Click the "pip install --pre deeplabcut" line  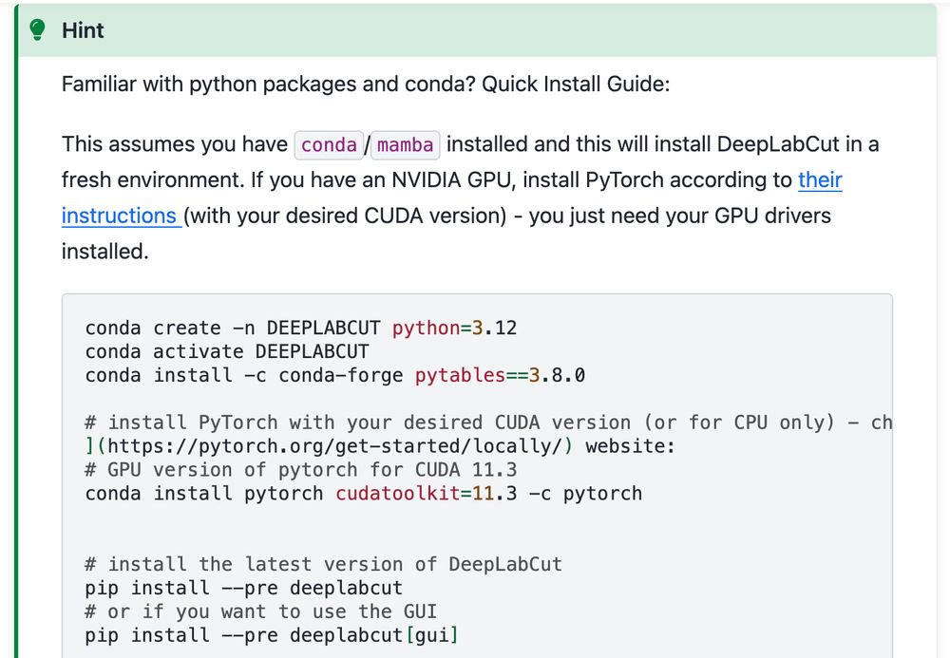(x=244, y=588)
